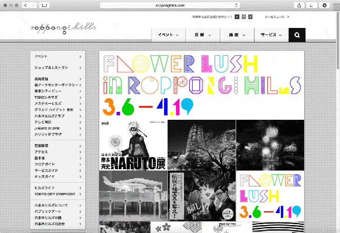The height and width of the screenshot is (233, 340).
Task: Open the large FLOWER LUSH in ROPPONGI HILLS banner
Action: coord(202,85)
